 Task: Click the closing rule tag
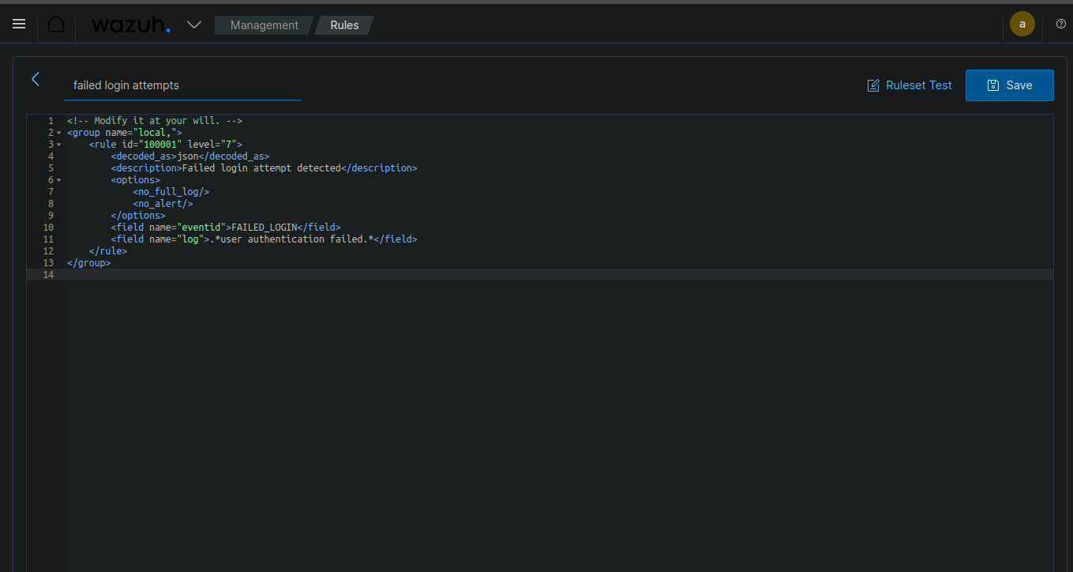coord(108,251)
